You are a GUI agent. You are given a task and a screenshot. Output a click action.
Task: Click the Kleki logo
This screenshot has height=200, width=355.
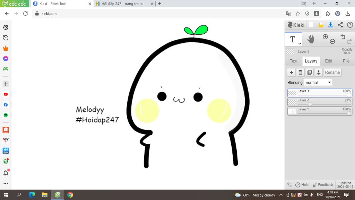point(296,25)
